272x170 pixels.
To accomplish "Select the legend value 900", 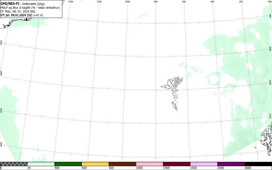I will [111, 168].
